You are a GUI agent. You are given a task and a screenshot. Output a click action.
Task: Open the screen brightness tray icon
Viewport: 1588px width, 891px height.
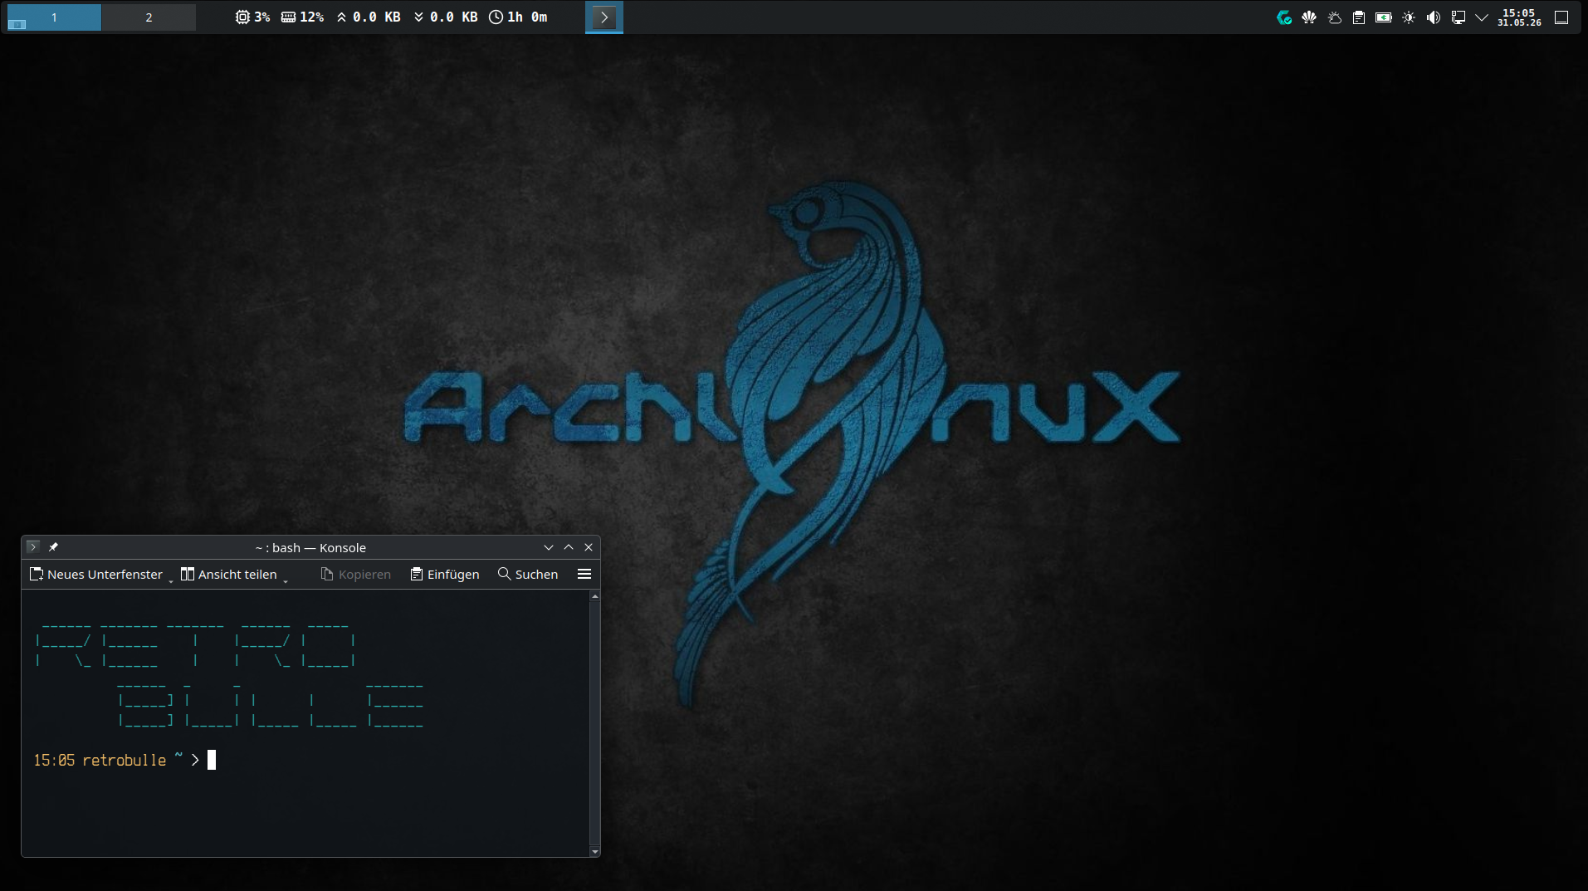click(x=1409, y=17)
